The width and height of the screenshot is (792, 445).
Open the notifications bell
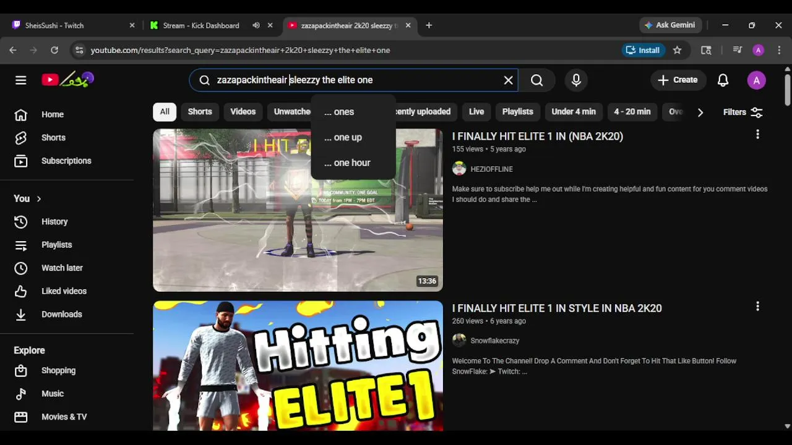(723, 80)
